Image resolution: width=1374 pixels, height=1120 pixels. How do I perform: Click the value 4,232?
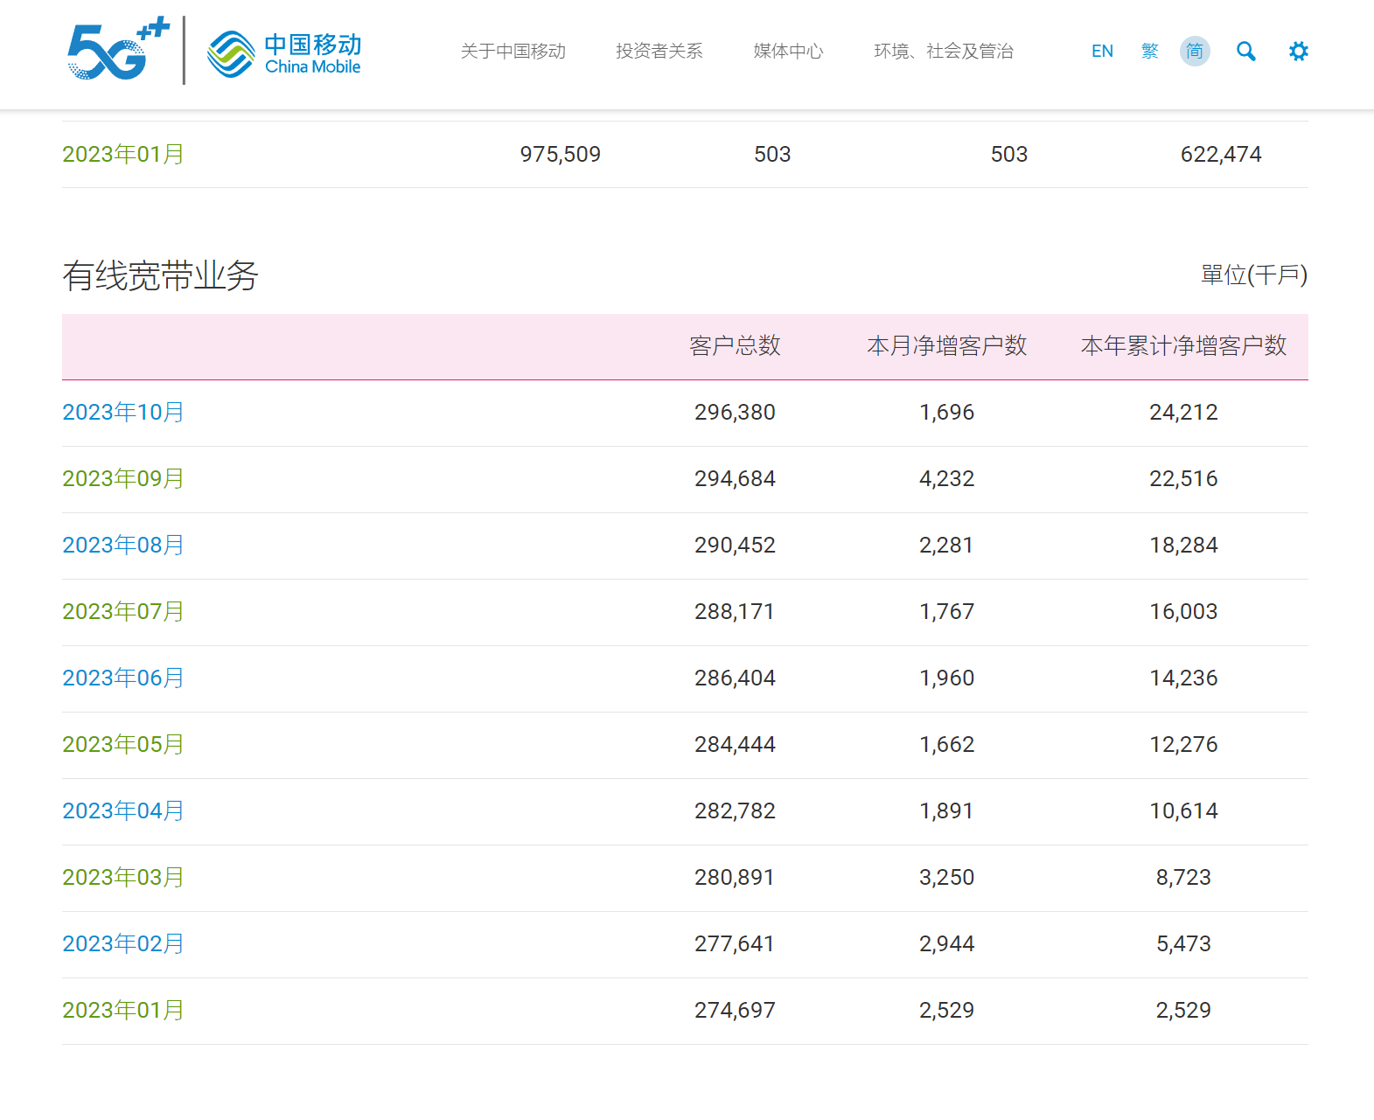click(947, 479)
